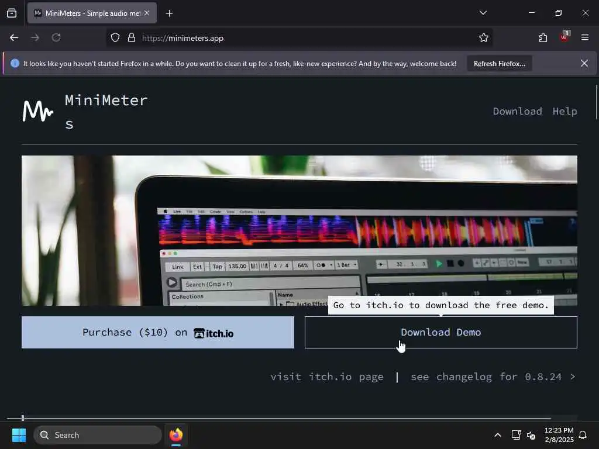
Task: Dismiss the Firefox notification bar
Action: 584,63
